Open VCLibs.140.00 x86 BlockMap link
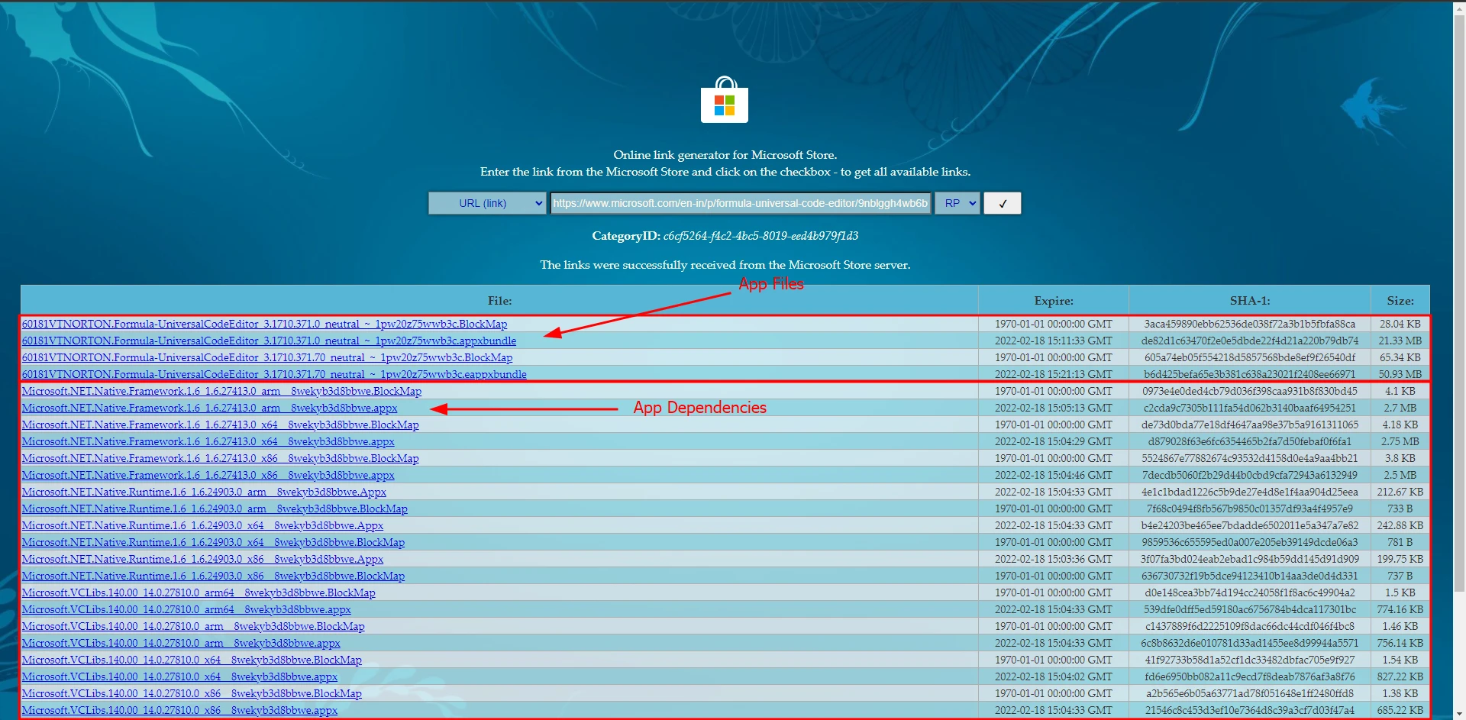1466x720 pixels. (192, 693)
